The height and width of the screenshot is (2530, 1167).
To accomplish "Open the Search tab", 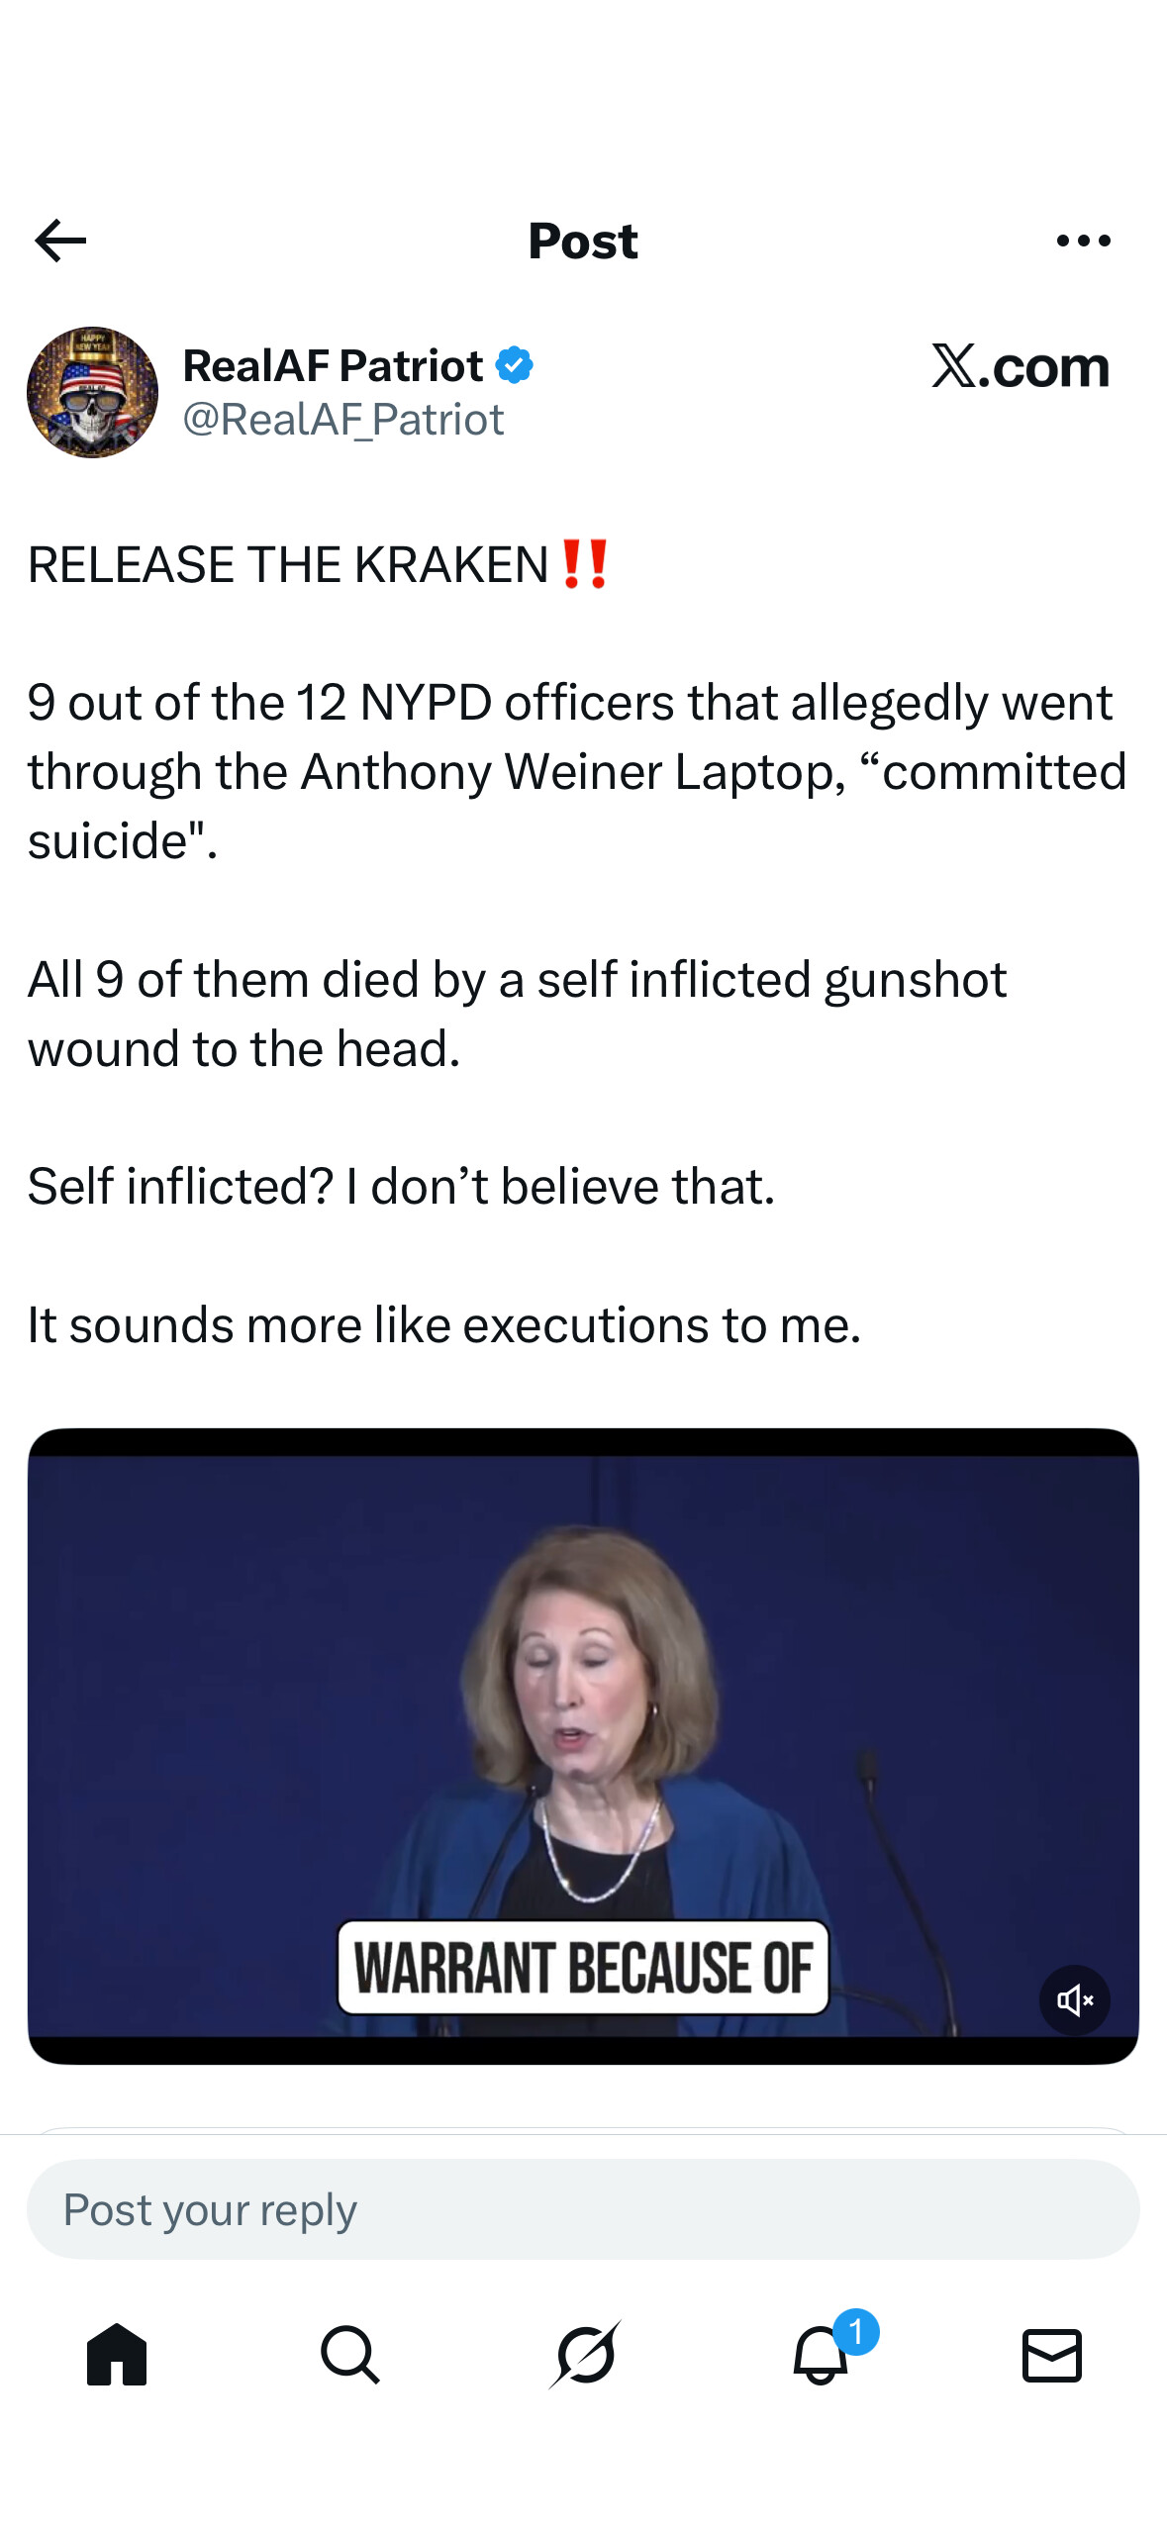I will (x=350, y=2355).
